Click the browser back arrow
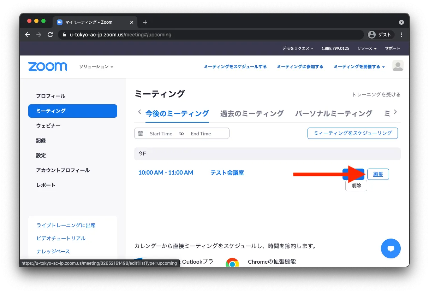The height and width of the screenshot is (293, 429). (28, 35)
